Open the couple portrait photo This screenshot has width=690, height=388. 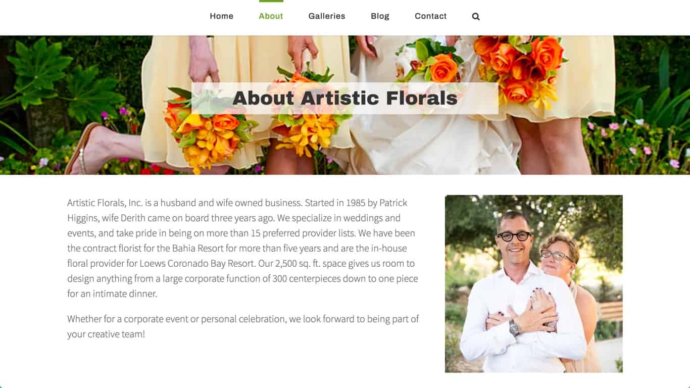pos(533,284)
